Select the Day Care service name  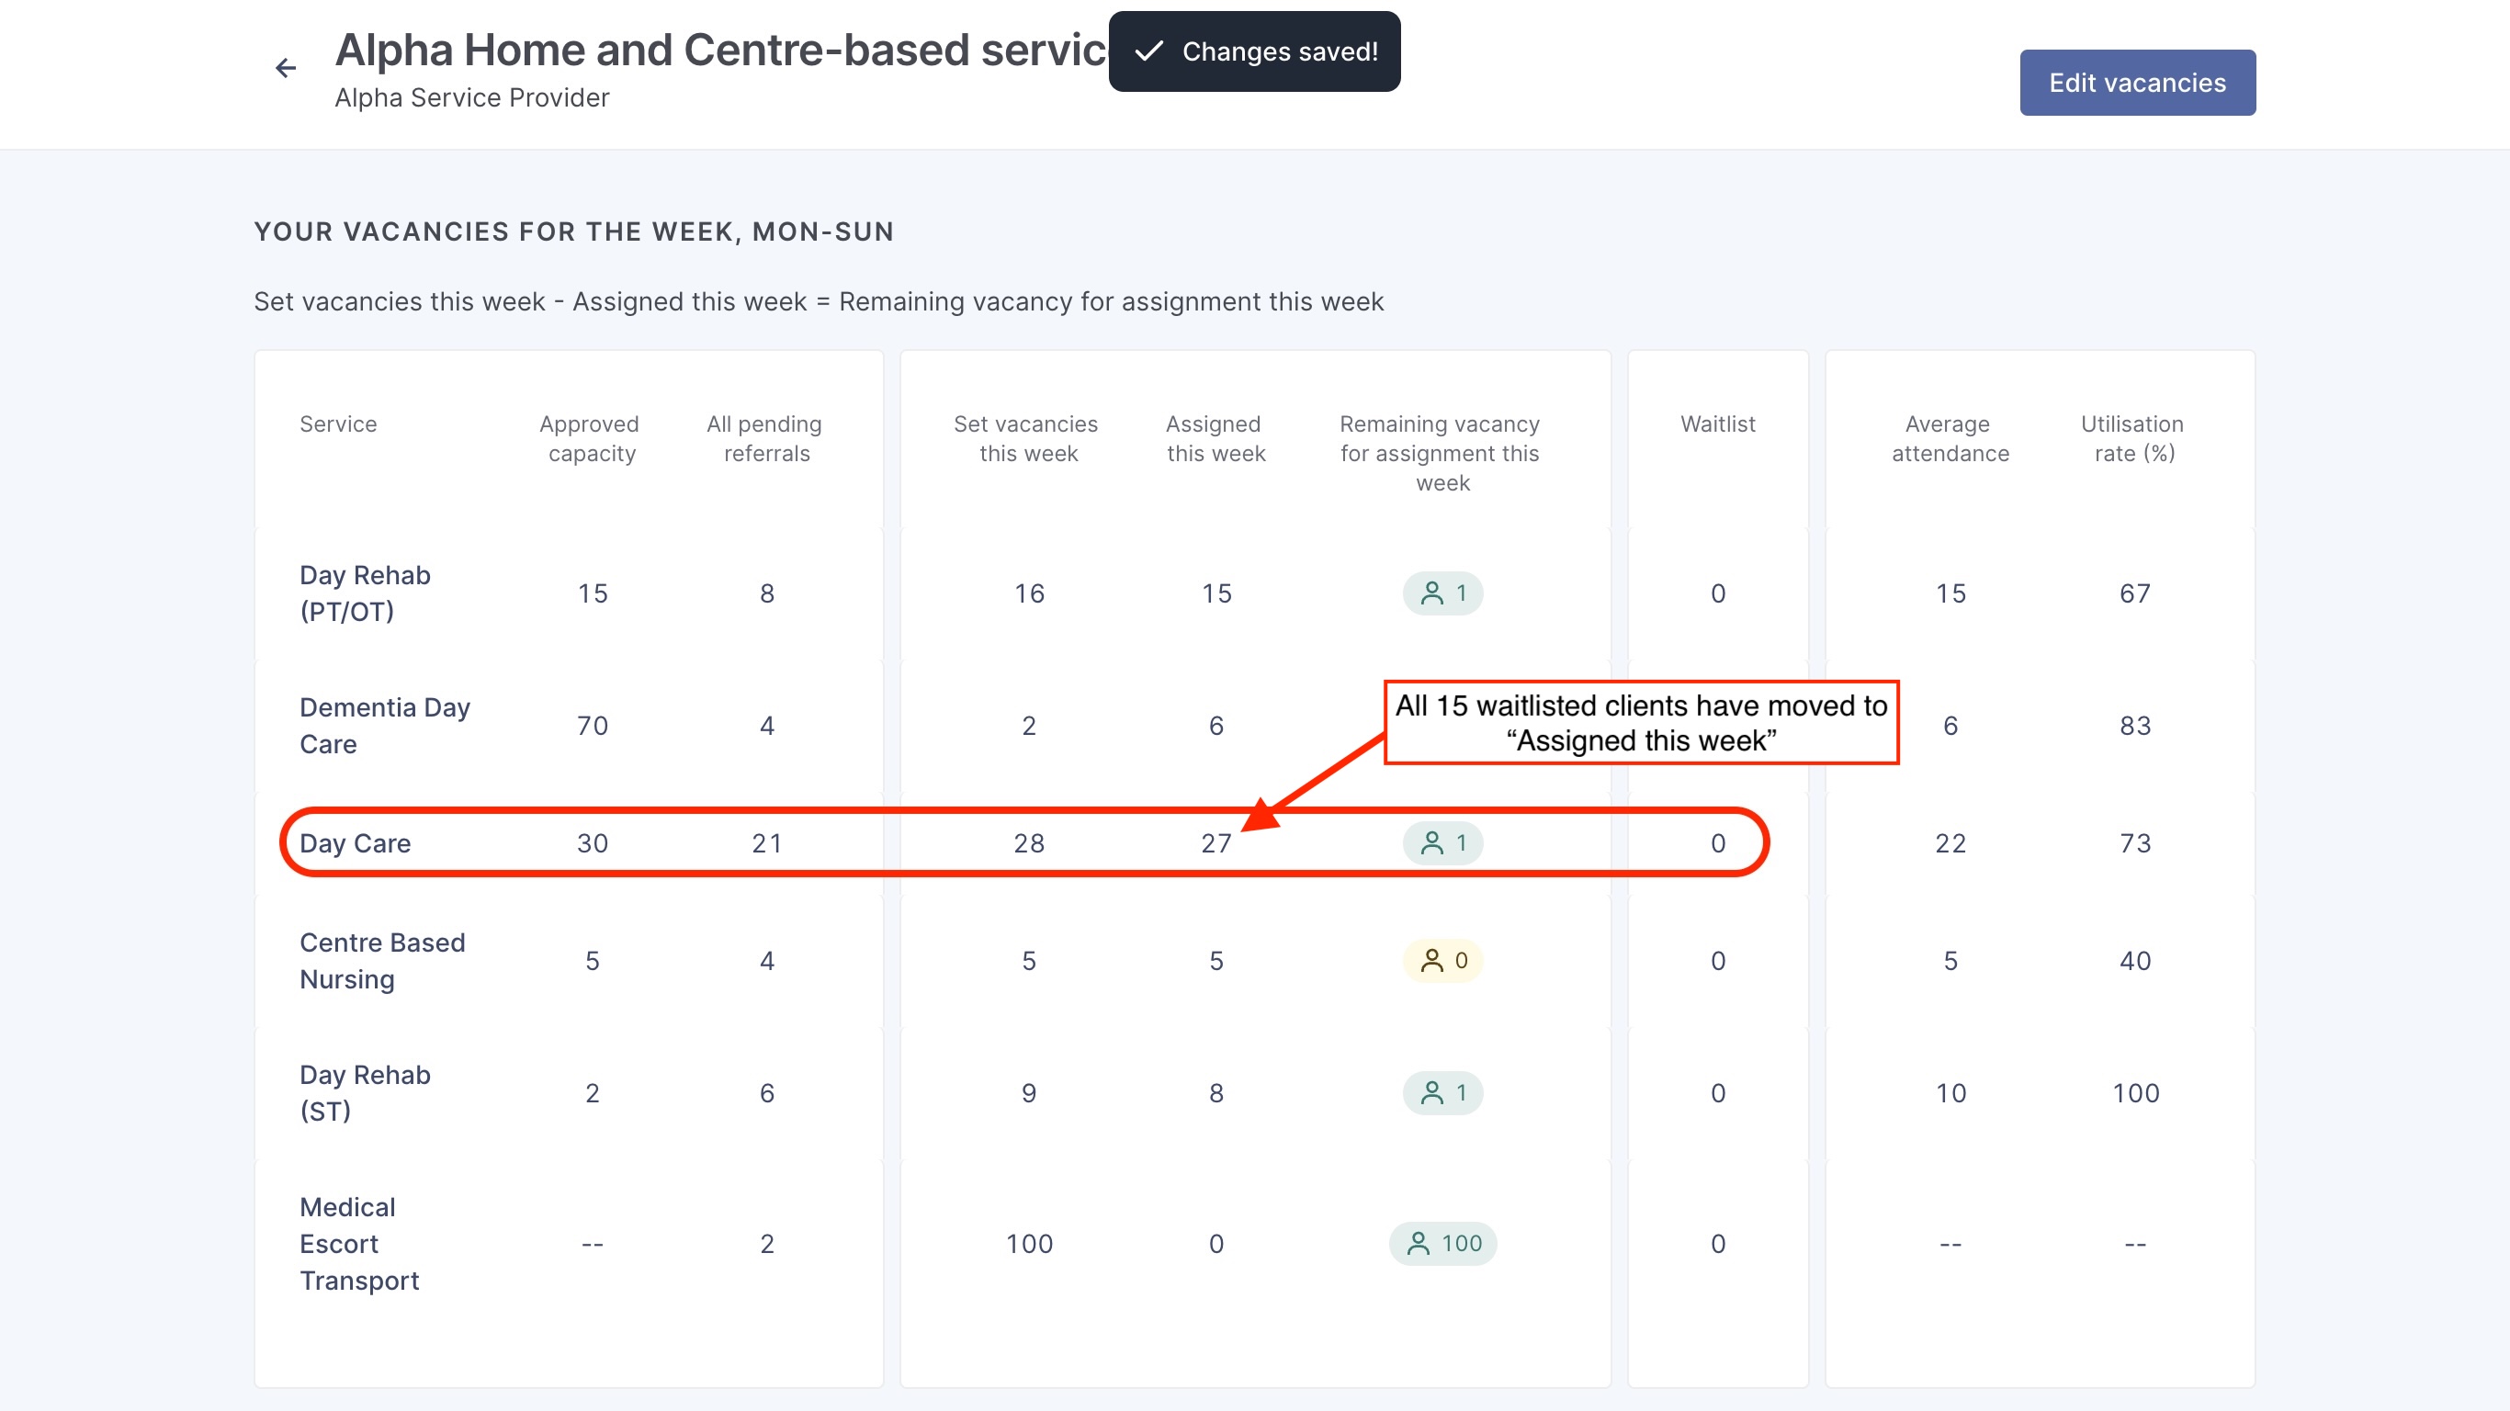[355, 843]
